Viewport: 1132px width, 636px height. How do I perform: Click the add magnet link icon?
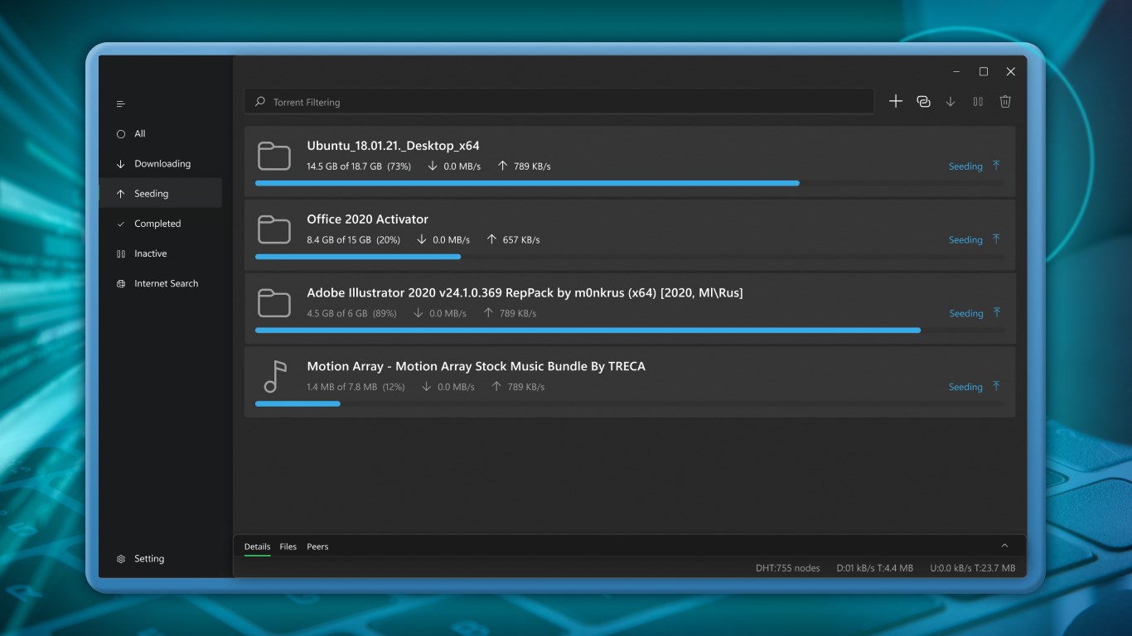pos(923,101)
